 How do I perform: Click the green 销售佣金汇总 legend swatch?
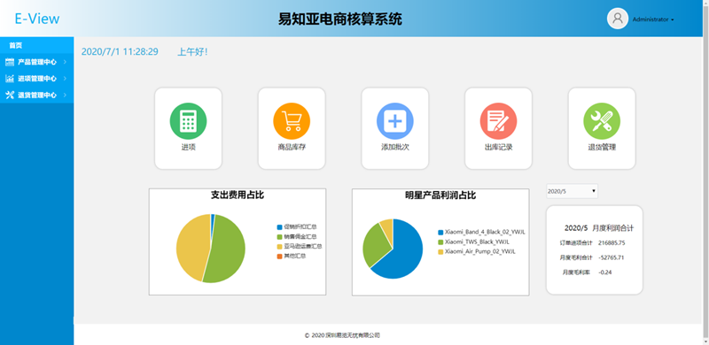coord(279,236)
